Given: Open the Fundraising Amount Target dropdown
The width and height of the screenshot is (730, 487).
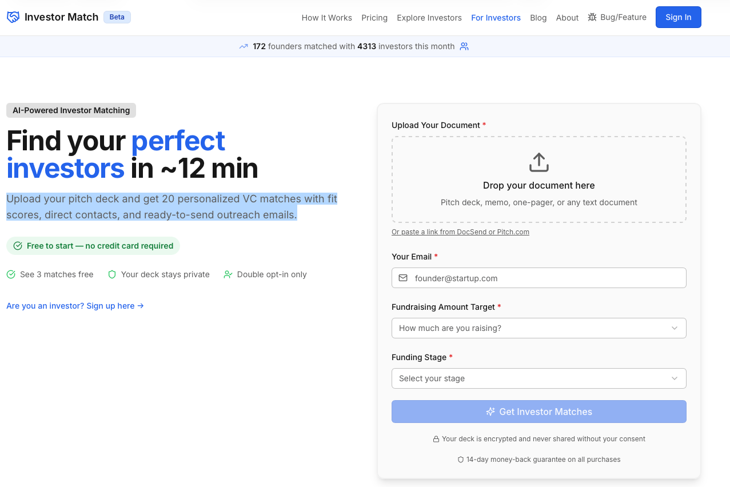Looking at the screenshot, I should click(x=538, y=328).
